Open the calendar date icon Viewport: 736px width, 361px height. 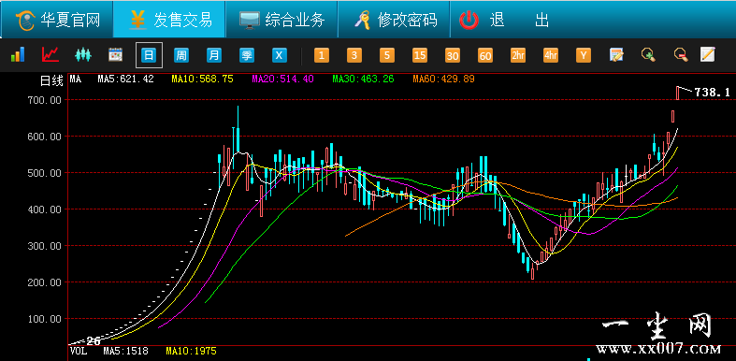click(x=115, y=55)
